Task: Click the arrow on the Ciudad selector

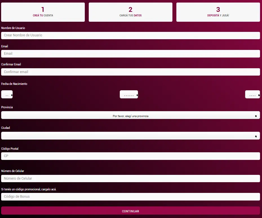Action: (x=256, y=136)
